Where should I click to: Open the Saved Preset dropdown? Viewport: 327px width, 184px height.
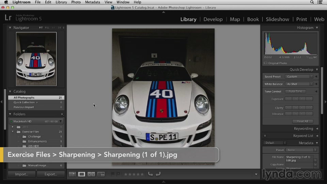[299, 77]
